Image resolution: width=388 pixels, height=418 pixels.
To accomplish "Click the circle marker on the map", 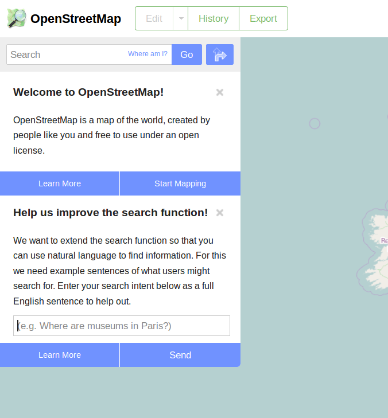I will point(315,124).
